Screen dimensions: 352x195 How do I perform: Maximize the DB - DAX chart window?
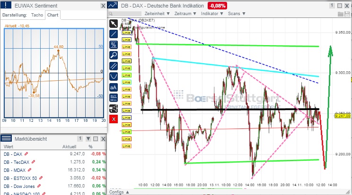(x=340, y=6)
